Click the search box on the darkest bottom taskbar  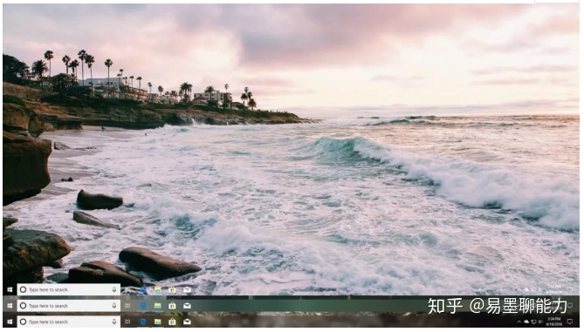click(69, 322)
